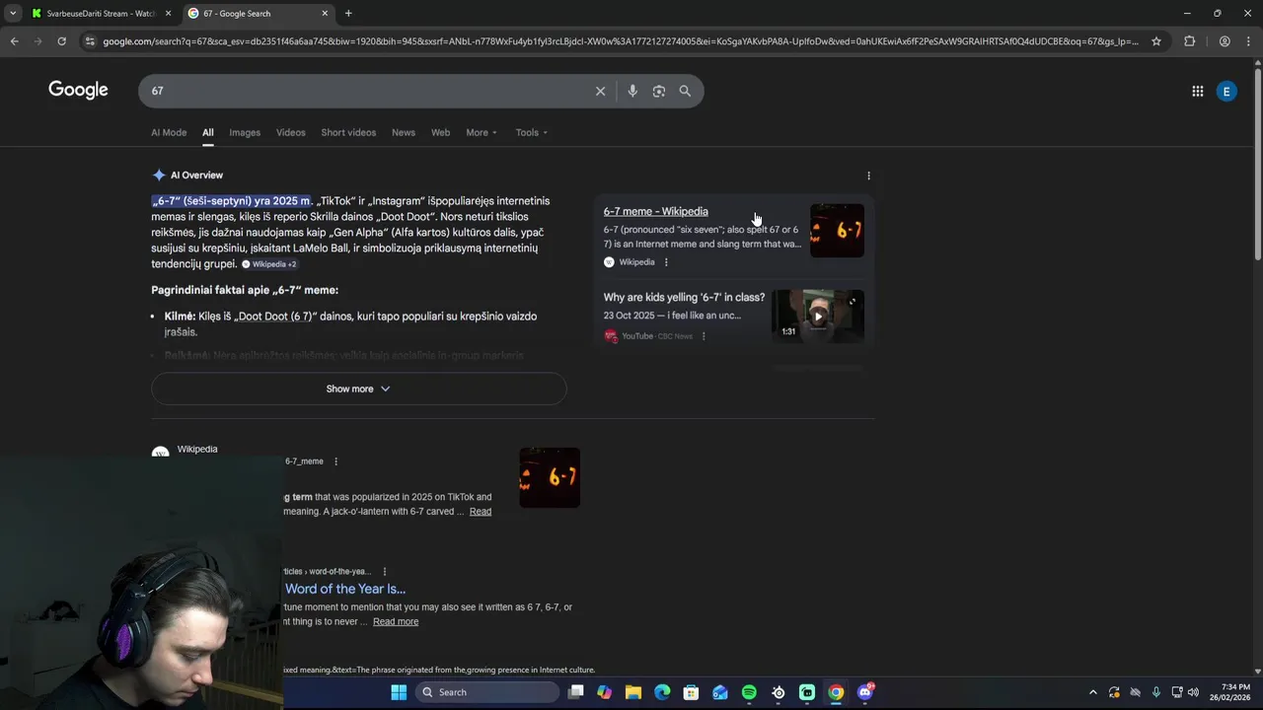Screen dimensions: 1263x710
Task: Open the Wikipedia +2 sources chip
Action: 269,264
